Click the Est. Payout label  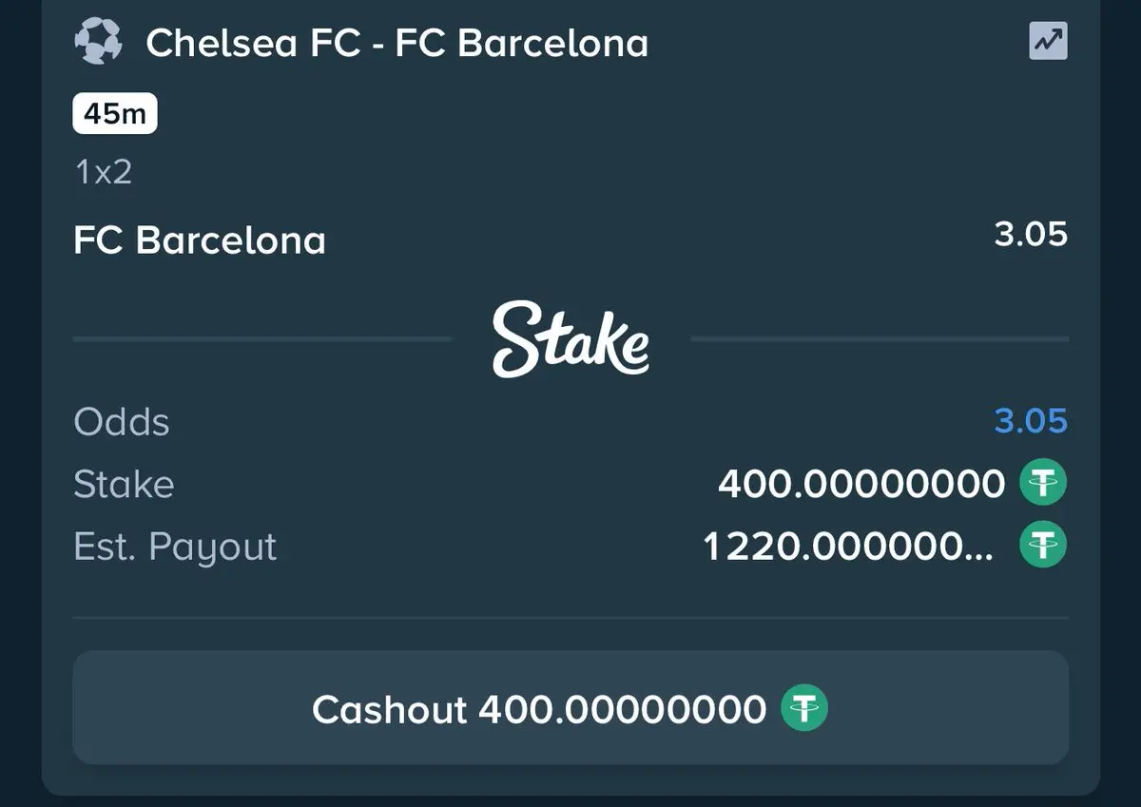(175, 547)
